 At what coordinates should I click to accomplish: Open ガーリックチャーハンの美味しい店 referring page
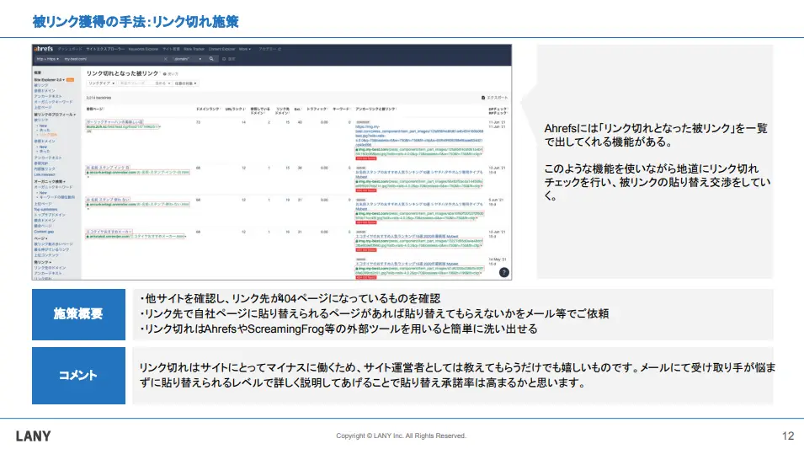point(114,122)
